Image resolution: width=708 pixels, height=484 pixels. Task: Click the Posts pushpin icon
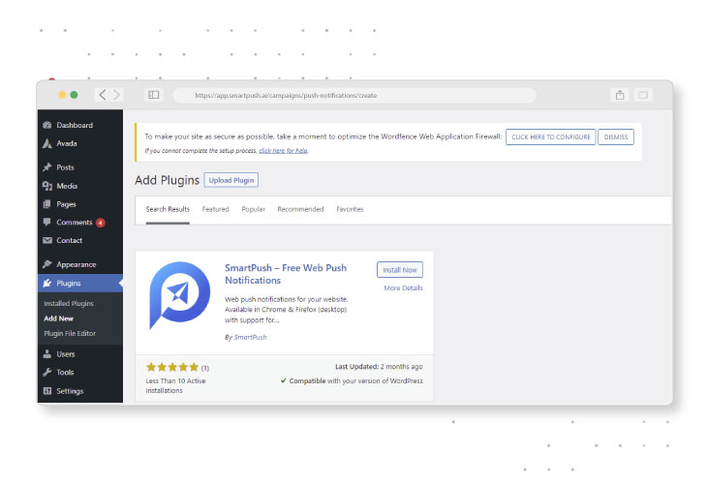46,167
